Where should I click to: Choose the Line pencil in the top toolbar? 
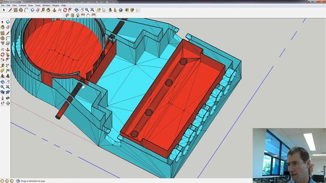click(x=10, y=10)
